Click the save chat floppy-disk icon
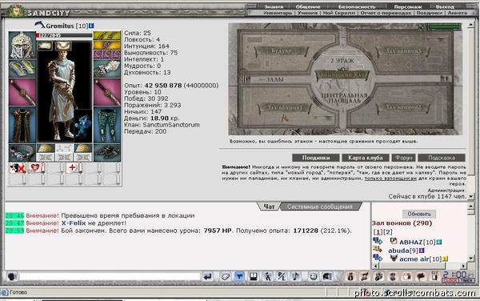This screenshot has height=301, width=480. [253, 276]
